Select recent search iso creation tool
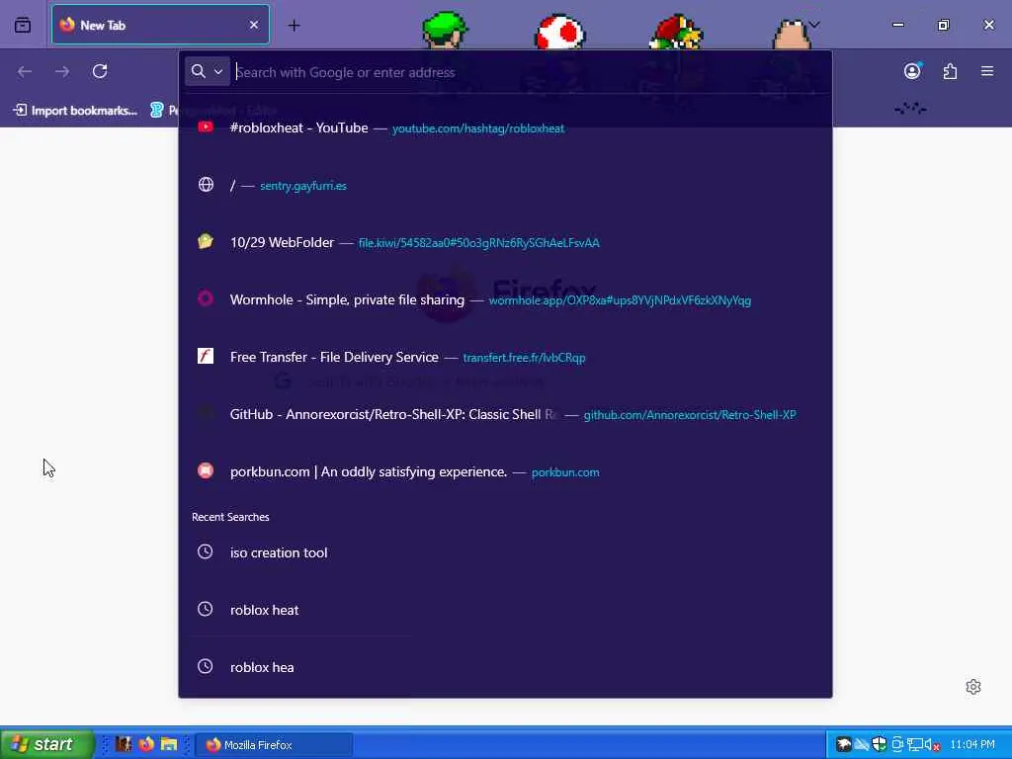 click(x=505, y=552)
